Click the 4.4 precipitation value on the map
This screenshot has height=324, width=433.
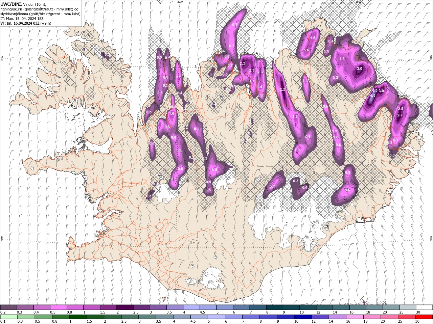(x=373, y=96)
